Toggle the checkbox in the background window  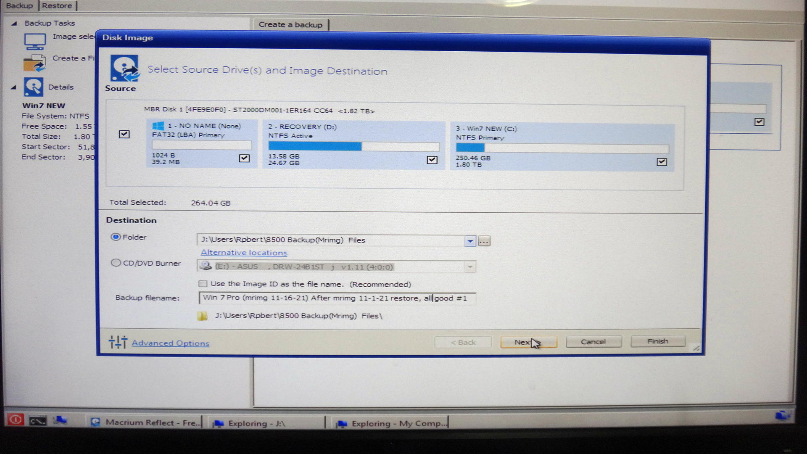click(x=759, y=122)
